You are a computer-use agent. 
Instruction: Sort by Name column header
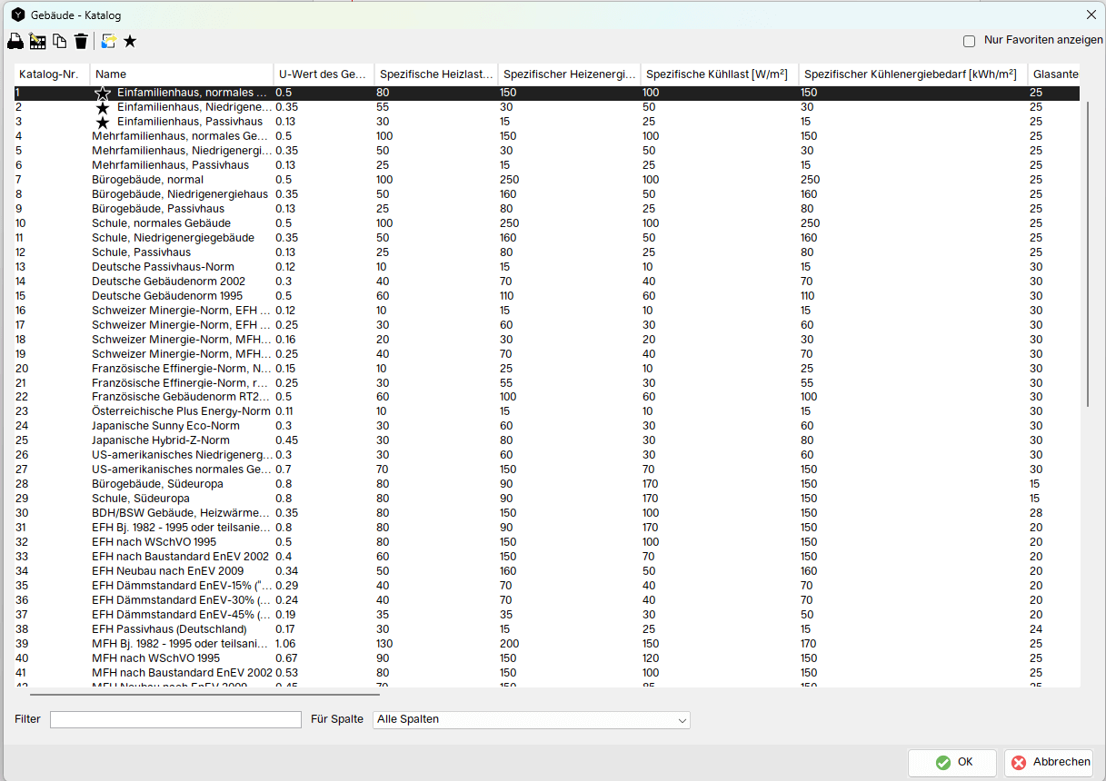(182, 74)
